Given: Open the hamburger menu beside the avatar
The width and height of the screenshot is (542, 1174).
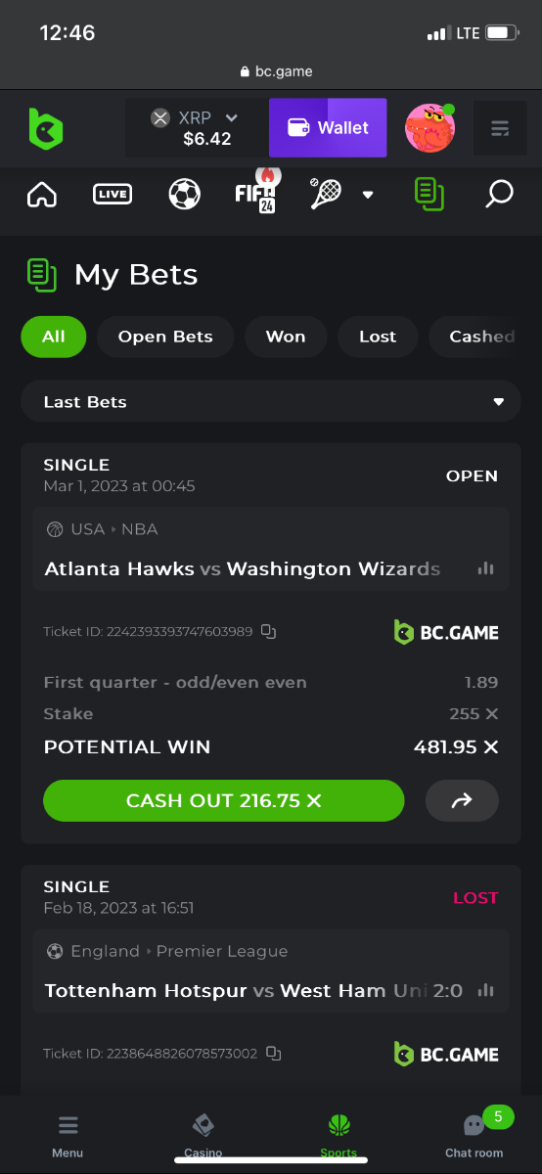Looking at the screenshot, I should (x=500, y=128).
